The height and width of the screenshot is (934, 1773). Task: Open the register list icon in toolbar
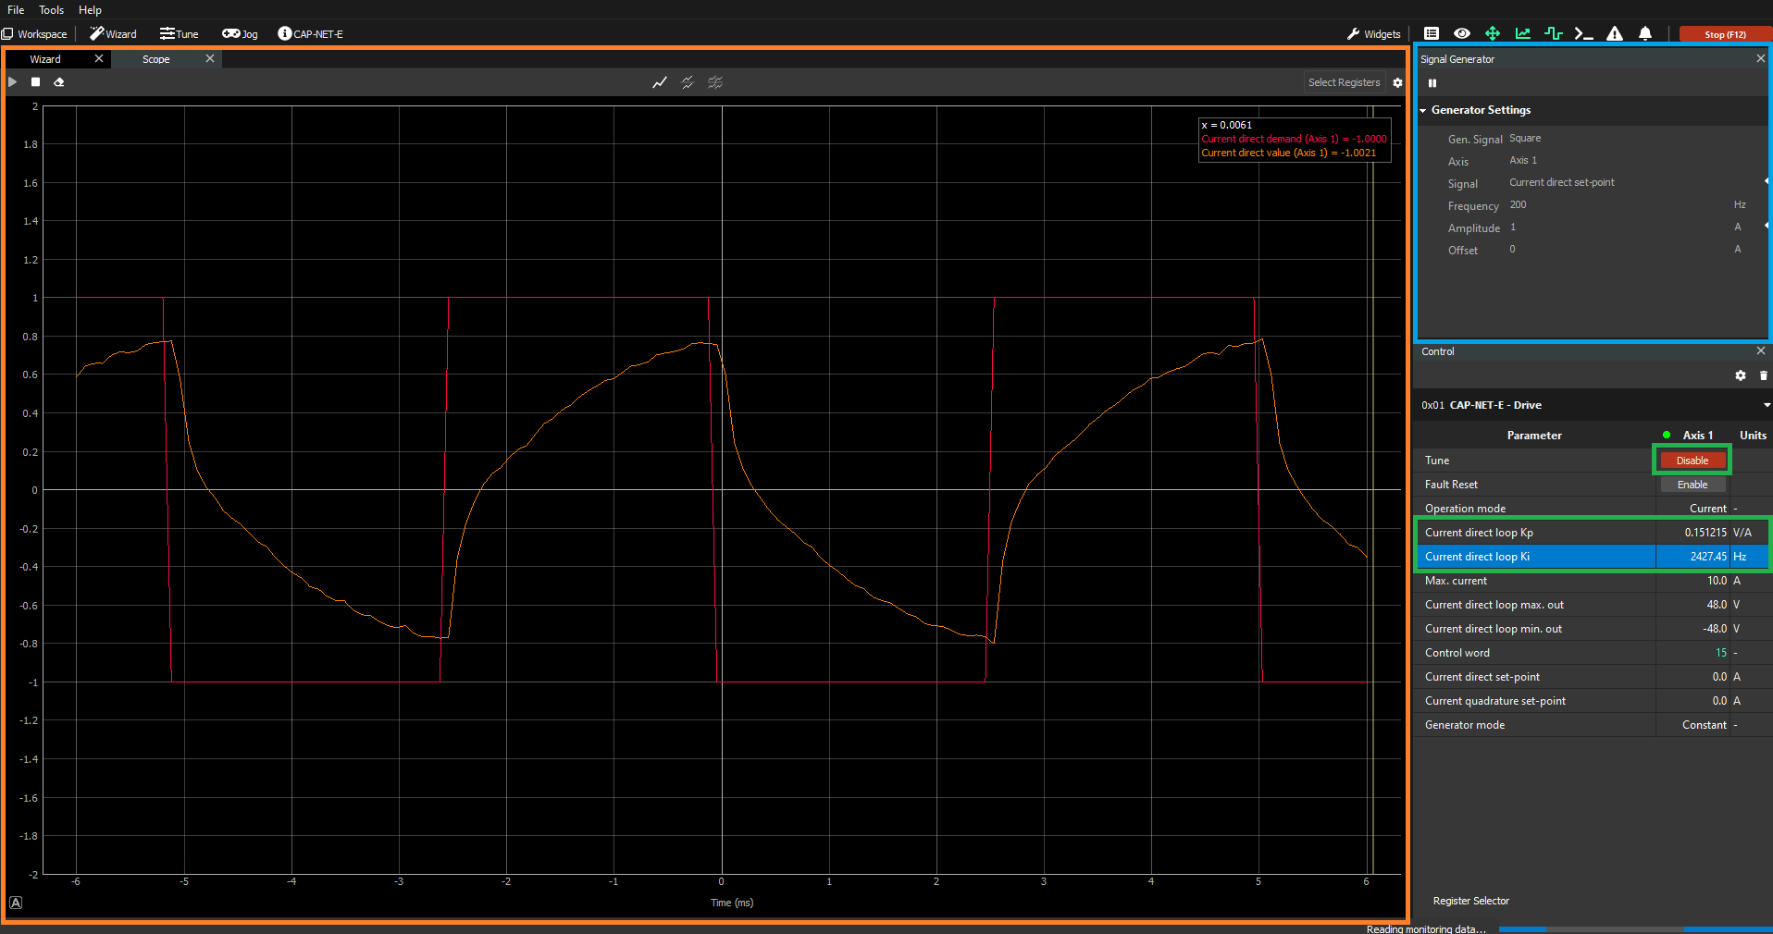point(1432,33)
